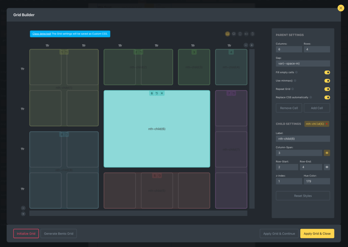Open the mobile phone preview
The height and width of the screenshot is (247, 348).
253,34
